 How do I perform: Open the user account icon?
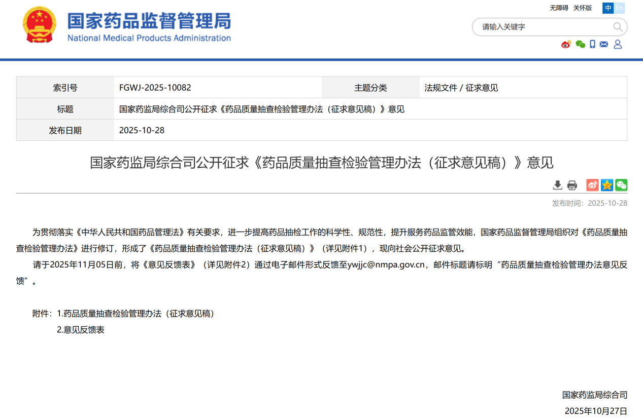pos(618,45)
